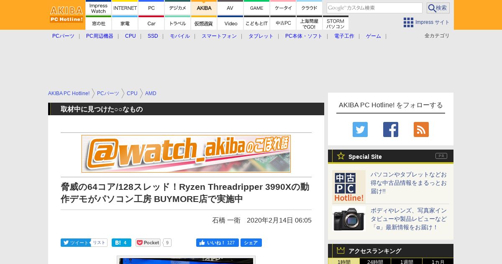
Task: Click the Twitter list button
Action: coord(99,243)
